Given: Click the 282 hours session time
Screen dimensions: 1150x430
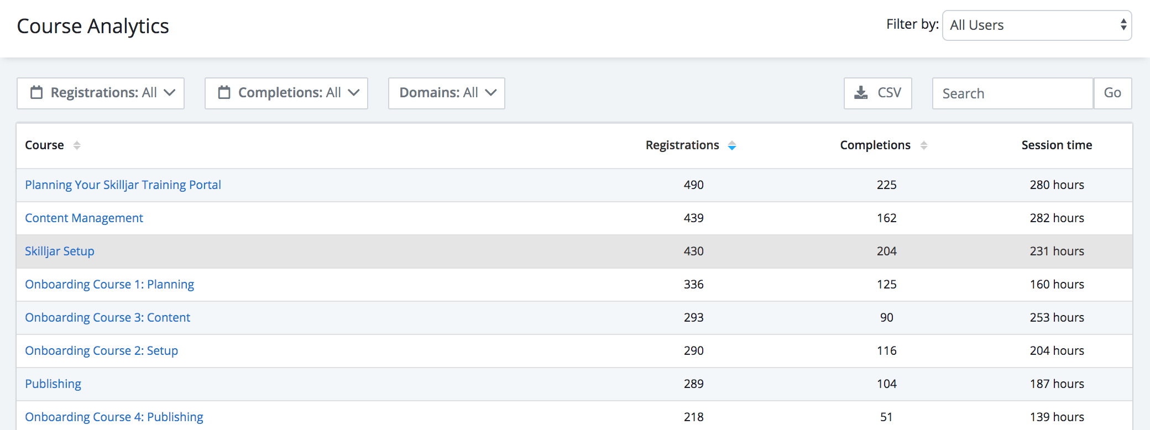Looking at the screenshot, I should (1057, 218).
